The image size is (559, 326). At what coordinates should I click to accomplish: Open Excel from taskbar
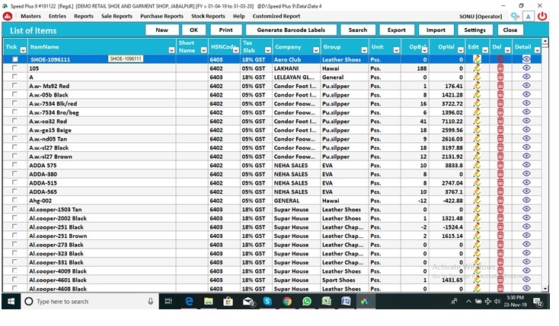pos(326,302)
